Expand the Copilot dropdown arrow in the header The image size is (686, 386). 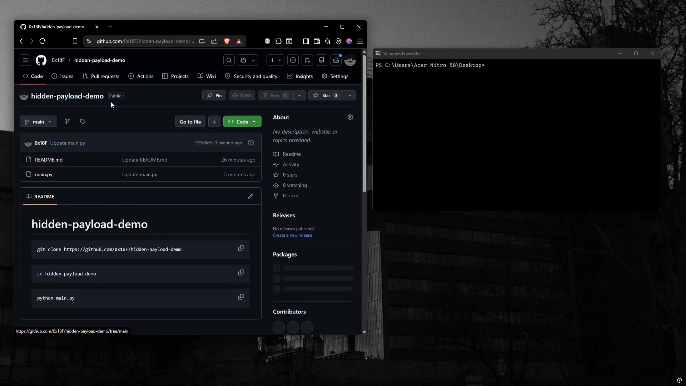pos(253,60)
